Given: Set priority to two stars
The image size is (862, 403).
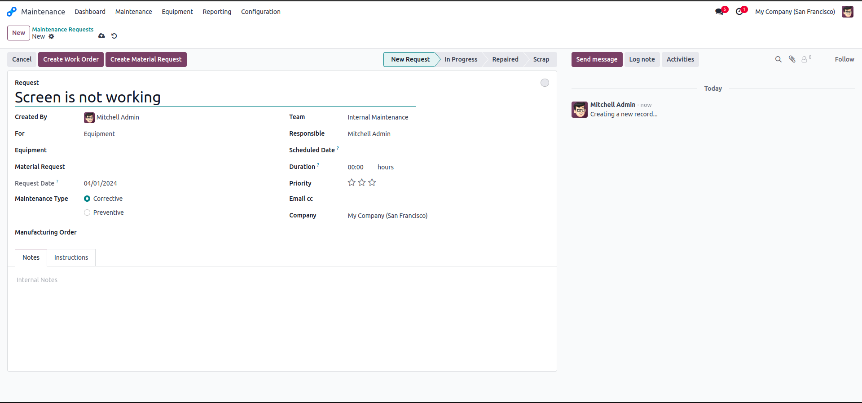Looking at the screenshot, I should click(362, 182).
